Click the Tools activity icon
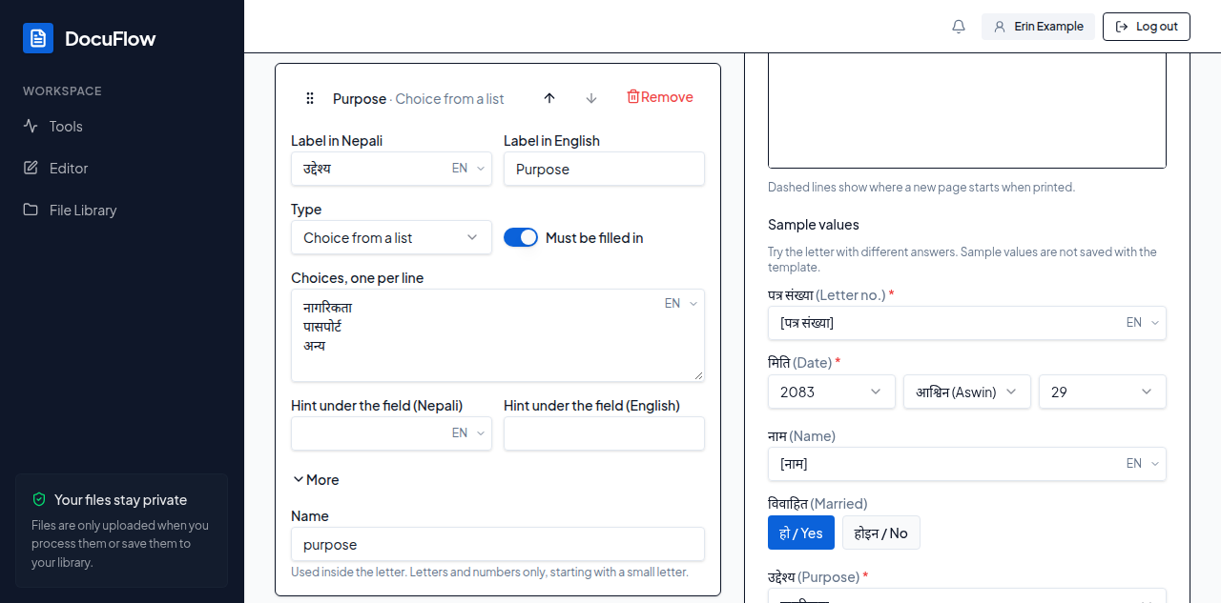The width and height of the screenshot is (1221, 603). [31, 126]
